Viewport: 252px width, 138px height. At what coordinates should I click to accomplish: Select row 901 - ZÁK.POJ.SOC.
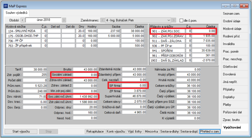click(x=182, y=31)
